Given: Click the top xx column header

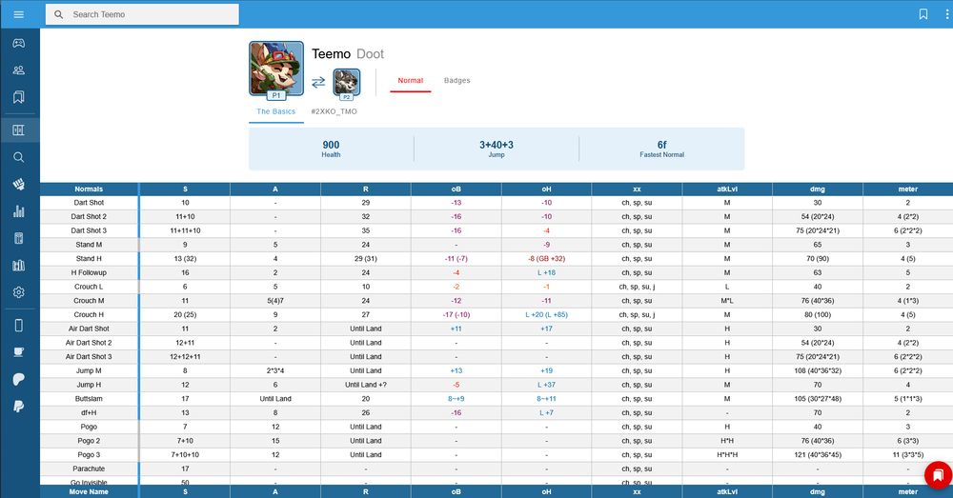Looking at the screenshot, I should [637, 189].
